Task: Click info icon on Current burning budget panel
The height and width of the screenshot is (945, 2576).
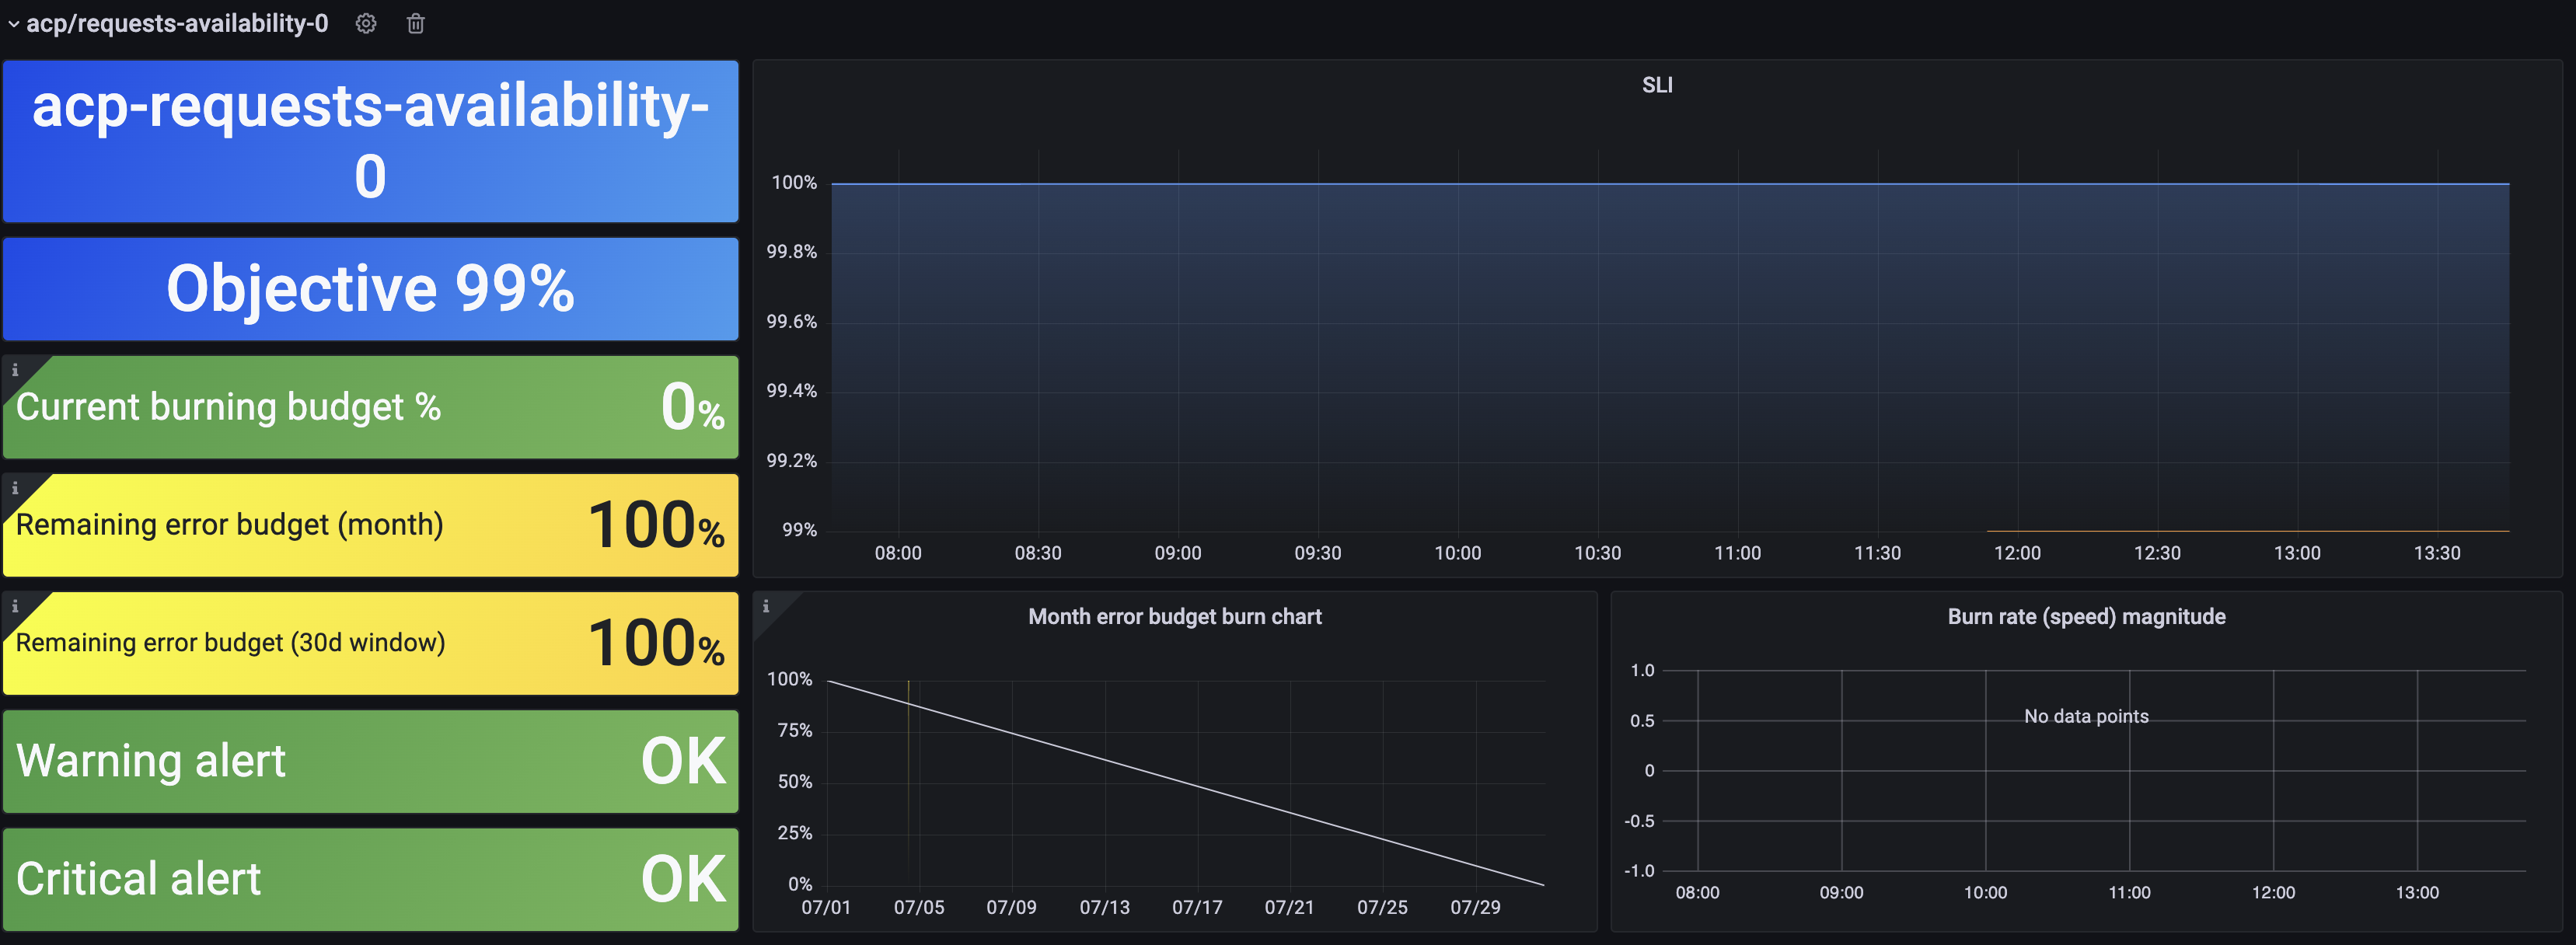Action: (x=15, y=370)
